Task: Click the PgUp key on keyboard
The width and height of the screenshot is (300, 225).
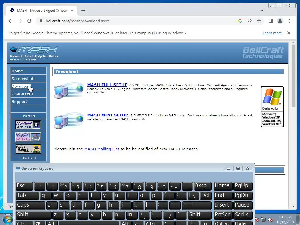Action: coord(243,186)
